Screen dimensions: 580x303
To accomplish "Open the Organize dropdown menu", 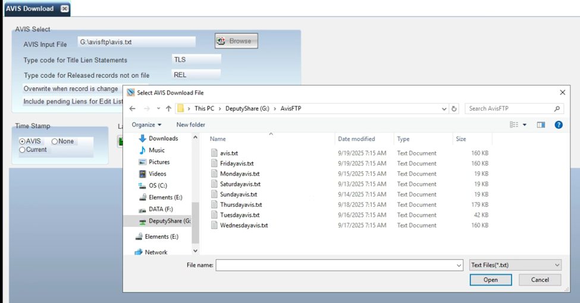I will click(146, 125).
